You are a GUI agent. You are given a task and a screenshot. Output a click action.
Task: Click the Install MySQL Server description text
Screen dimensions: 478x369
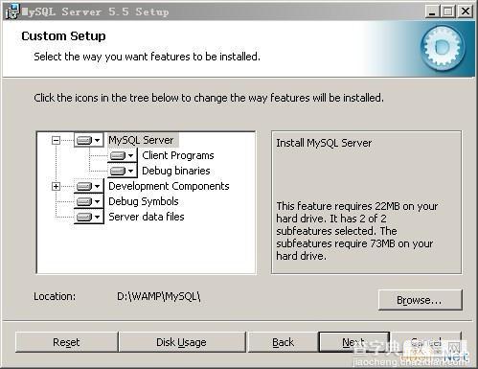tap(324, 143)
